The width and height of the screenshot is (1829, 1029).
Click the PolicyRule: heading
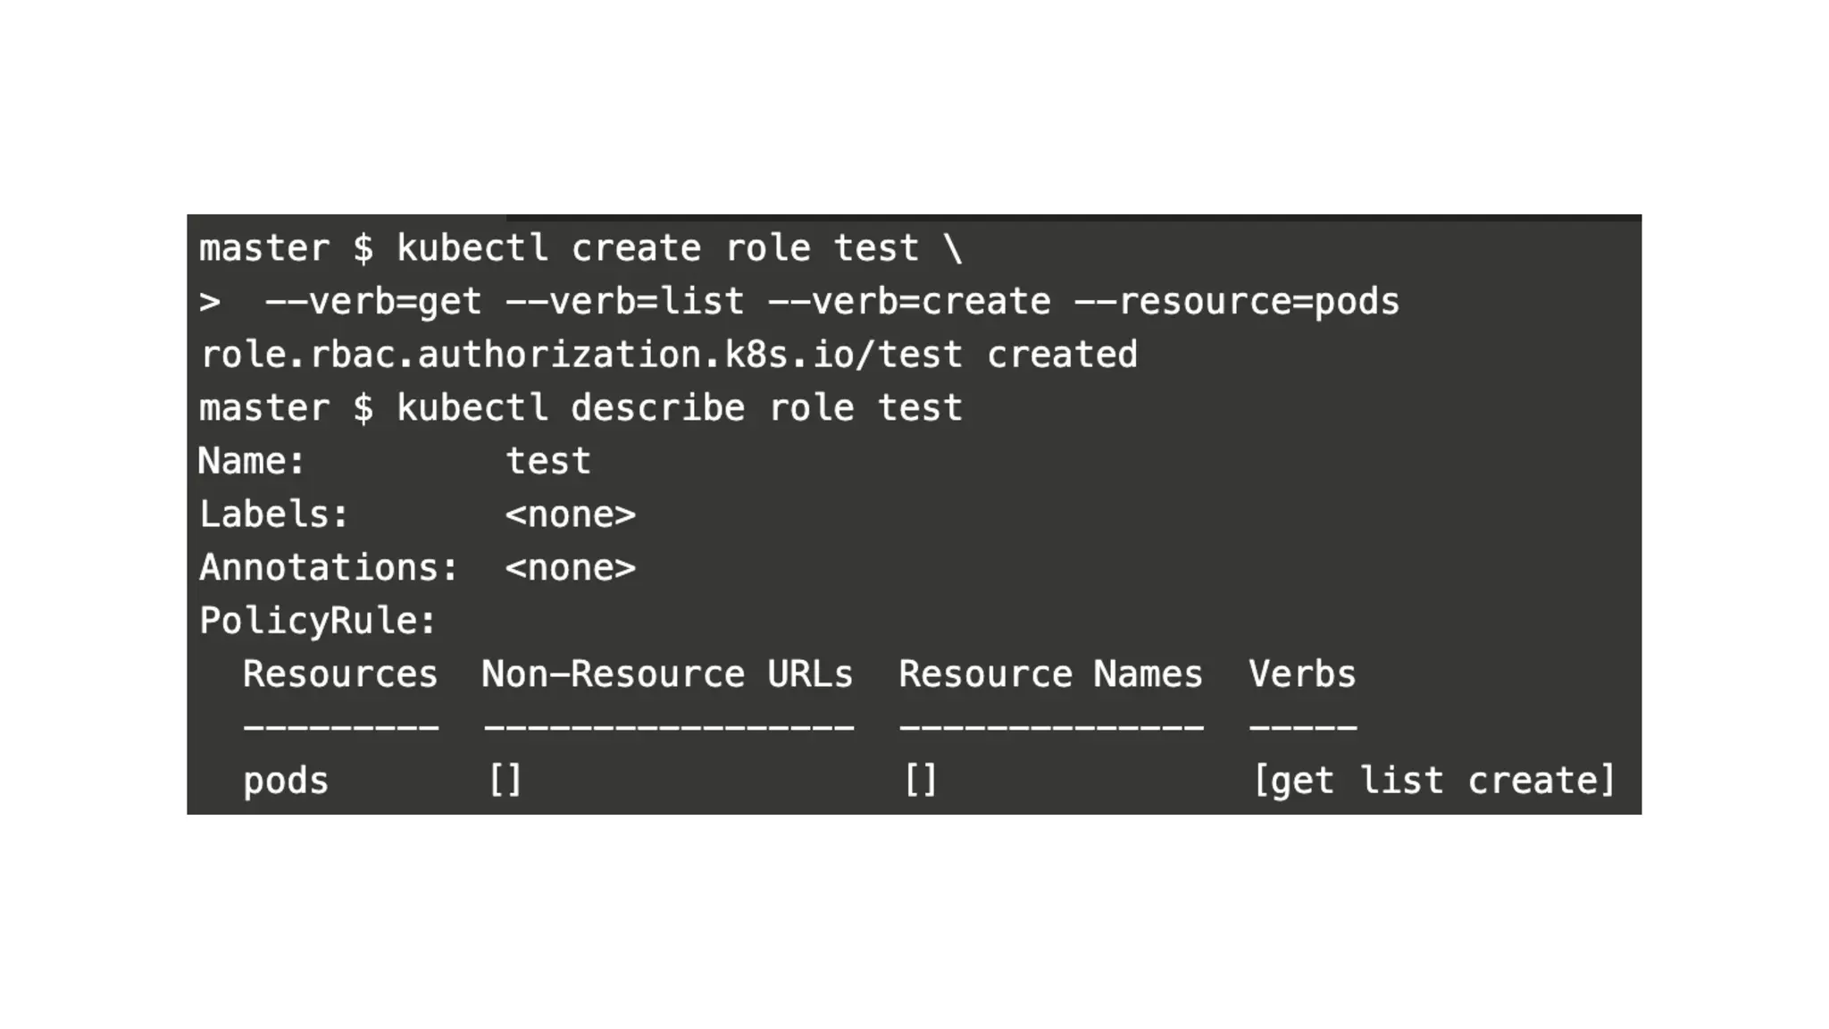(x=317, y=621)
